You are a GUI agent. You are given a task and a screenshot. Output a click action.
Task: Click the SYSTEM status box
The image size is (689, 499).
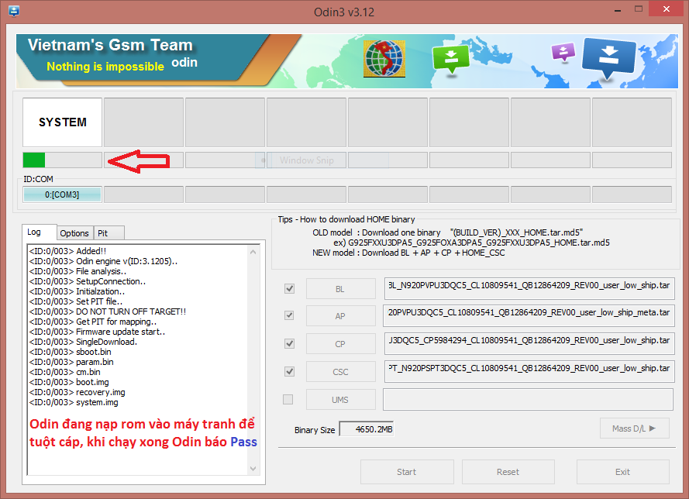click(63, 122)
